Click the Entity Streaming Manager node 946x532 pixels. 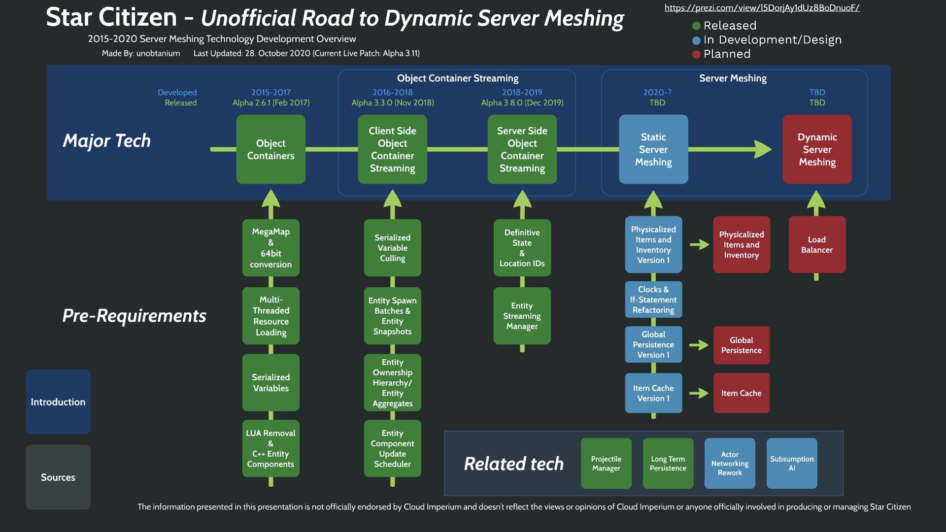pos(522,316)
